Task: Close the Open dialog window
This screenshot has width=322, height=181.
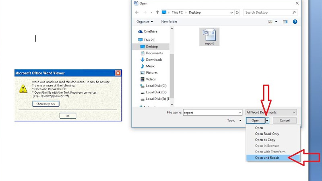Action: pyautogui.click(x=297, y=3)
